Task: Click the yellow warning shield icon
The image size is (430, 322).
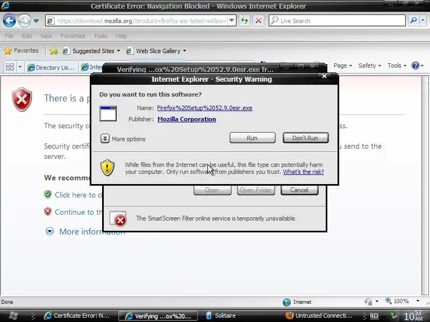Action: (107, 167)
